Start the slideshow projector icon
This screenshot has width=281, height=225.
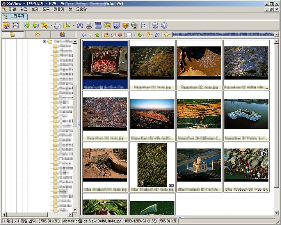point(125,25)
